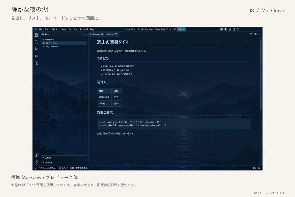Open the File menu
295x197 pixels.
[x=41, y=29]
